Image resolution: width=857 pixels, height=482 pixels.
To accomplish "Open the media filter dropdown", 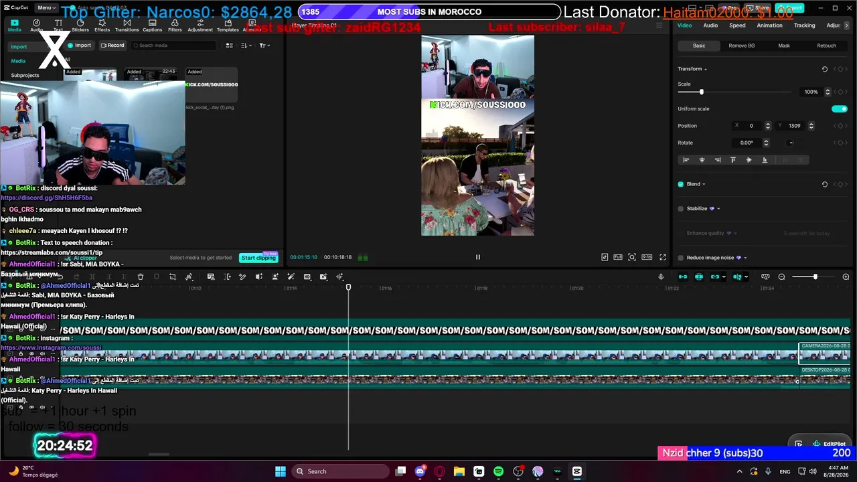I will (x=264, y=46).
